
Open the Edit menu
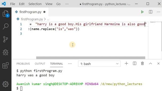(x=22, y=4)
